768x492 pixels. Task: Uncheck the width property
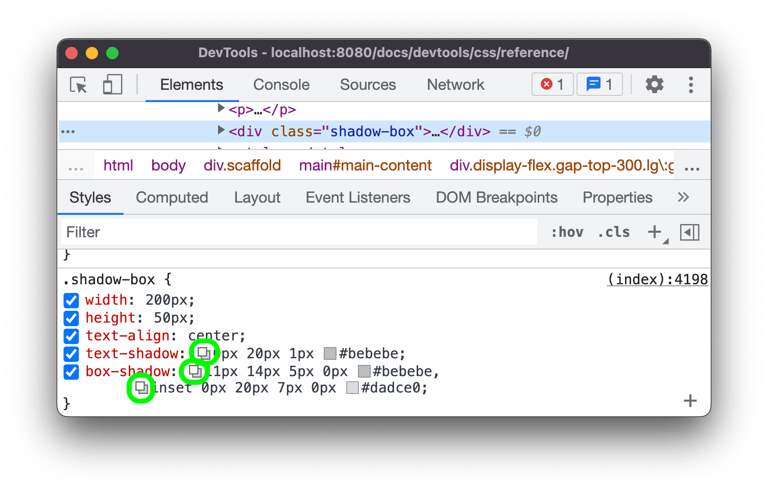[71, 300]
